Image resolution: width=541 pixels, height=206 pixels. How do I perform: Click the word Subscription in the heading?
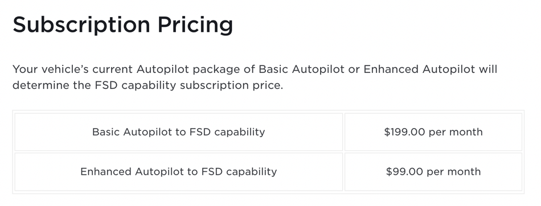(81, 25)
